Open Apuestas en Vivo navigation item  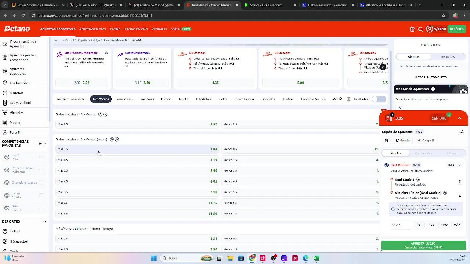click(93, 29)
